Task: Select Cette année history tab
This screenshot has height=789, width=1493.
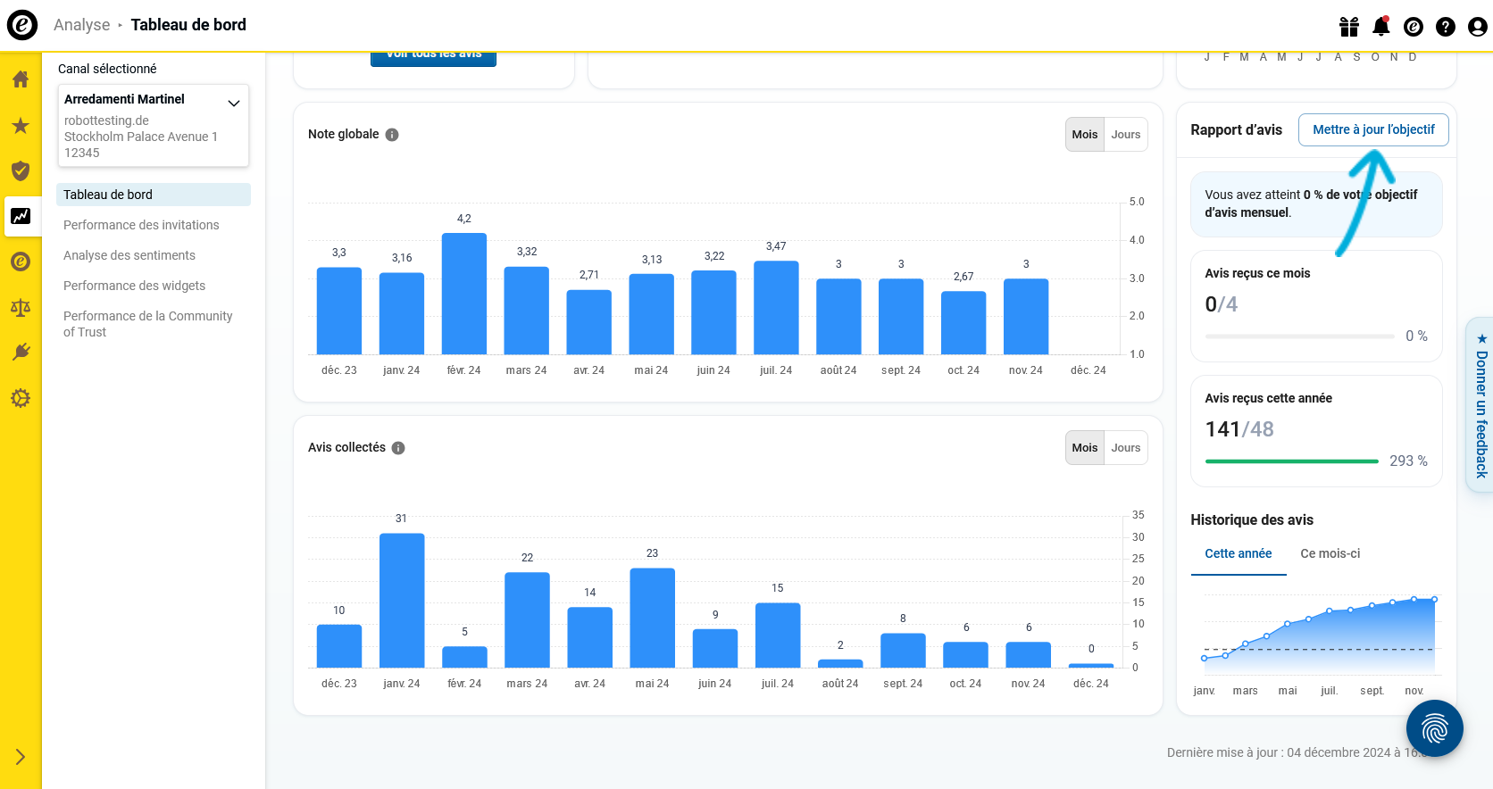Action: (1239, 554)
